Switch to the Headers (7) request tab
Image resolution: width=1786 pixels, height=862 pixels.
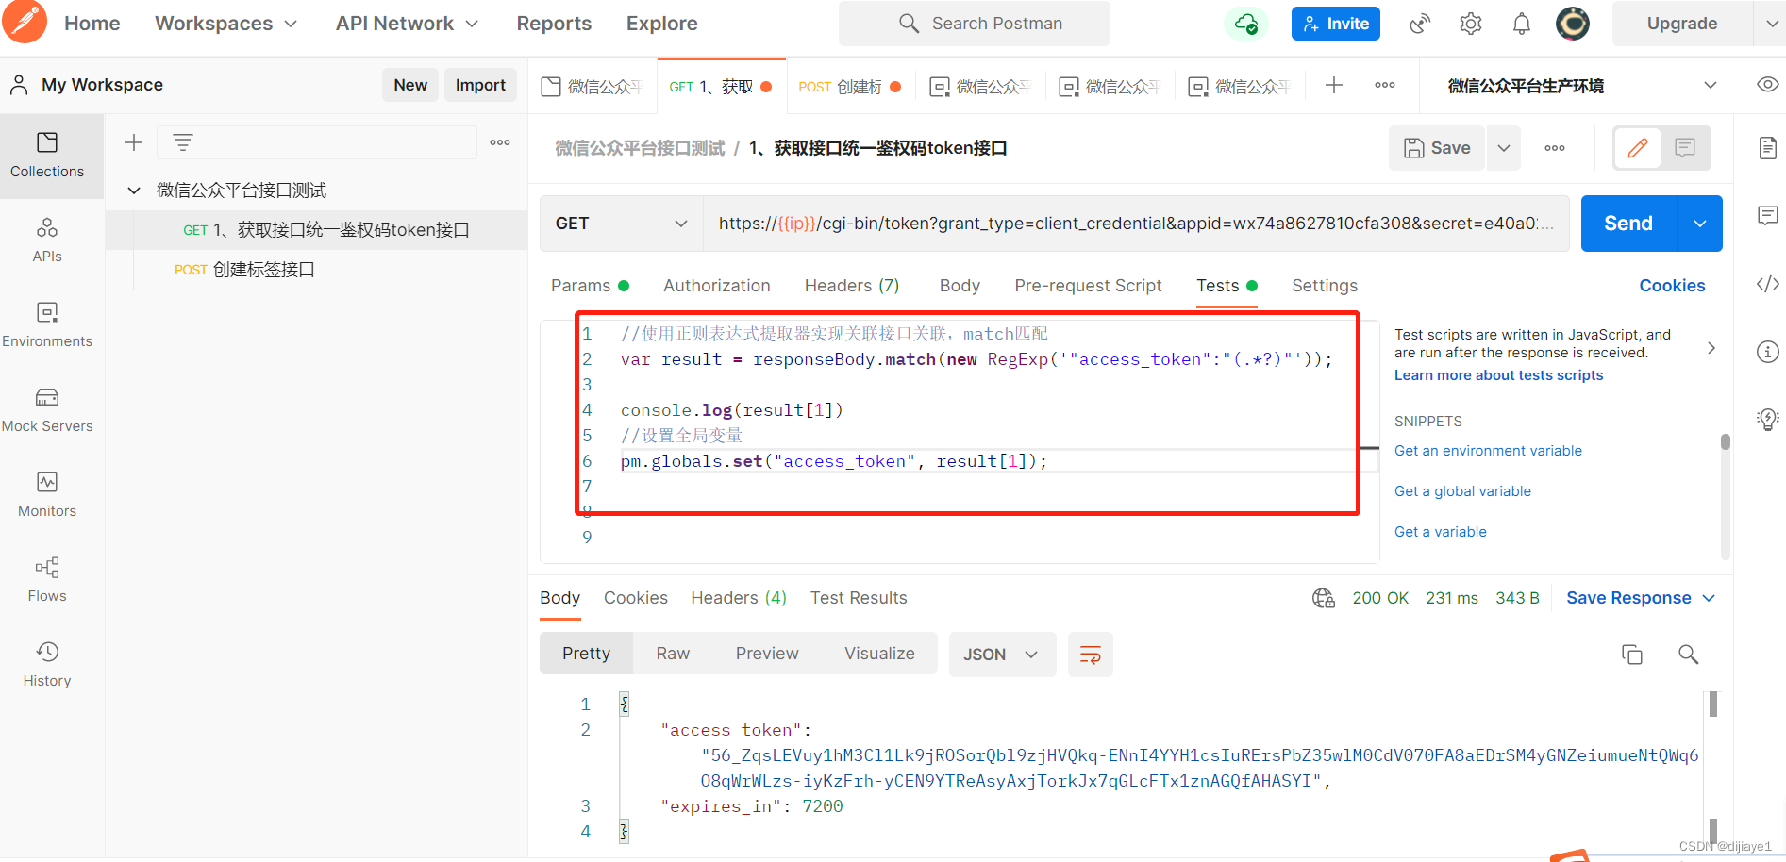(852, 286)
